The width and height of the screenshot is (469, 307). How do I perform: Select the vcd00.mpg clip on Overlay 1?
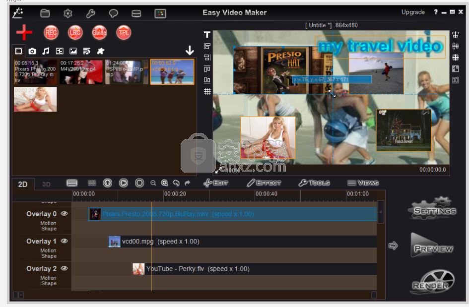pyautogui.click(x=243, y=242)
